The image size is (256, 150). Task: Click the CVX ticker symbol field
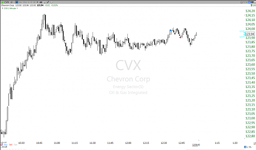pyautogui.click(x=7, y=2)
